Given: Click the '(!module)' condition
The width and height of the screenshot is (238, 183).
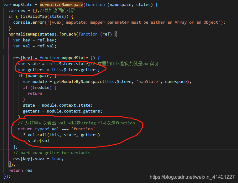Looking at the screenshot, I should click(x=41, y=88).
